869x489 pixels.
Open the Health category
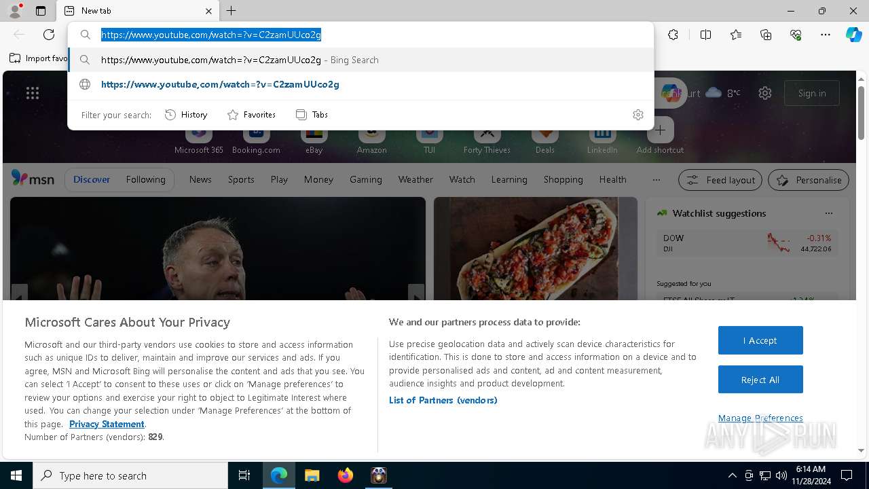612,179
